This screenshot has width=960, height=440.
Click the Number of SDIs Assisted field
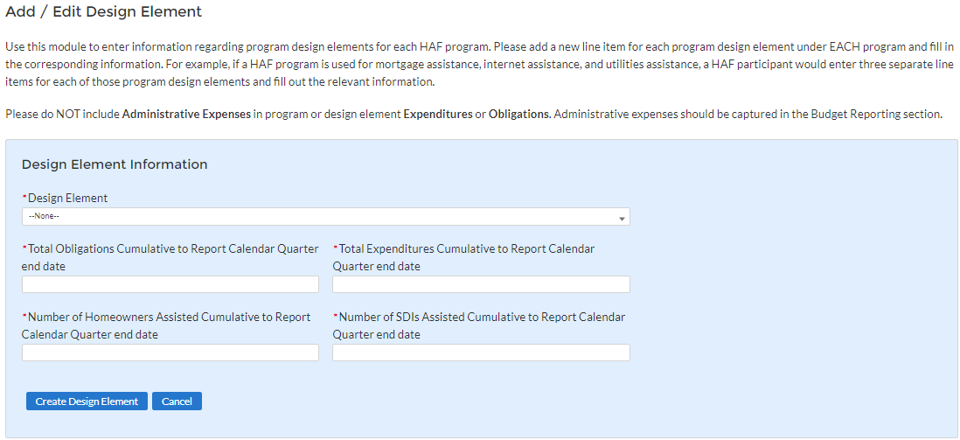pyautogui.click(x=481, y=353)
